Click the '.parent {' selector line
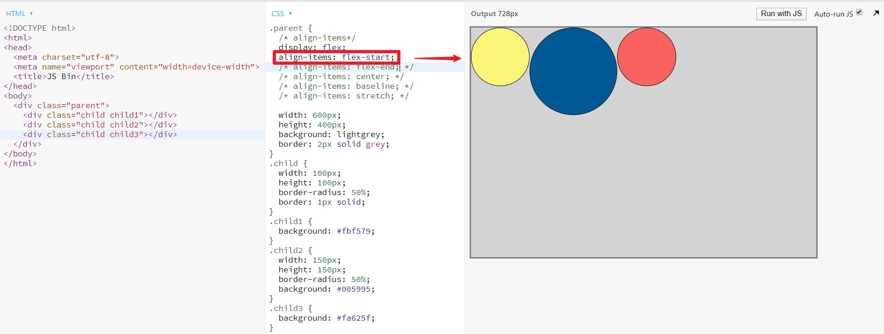This screenshot has height=334, width=884. pyautogui.click(x=291, y=28)
